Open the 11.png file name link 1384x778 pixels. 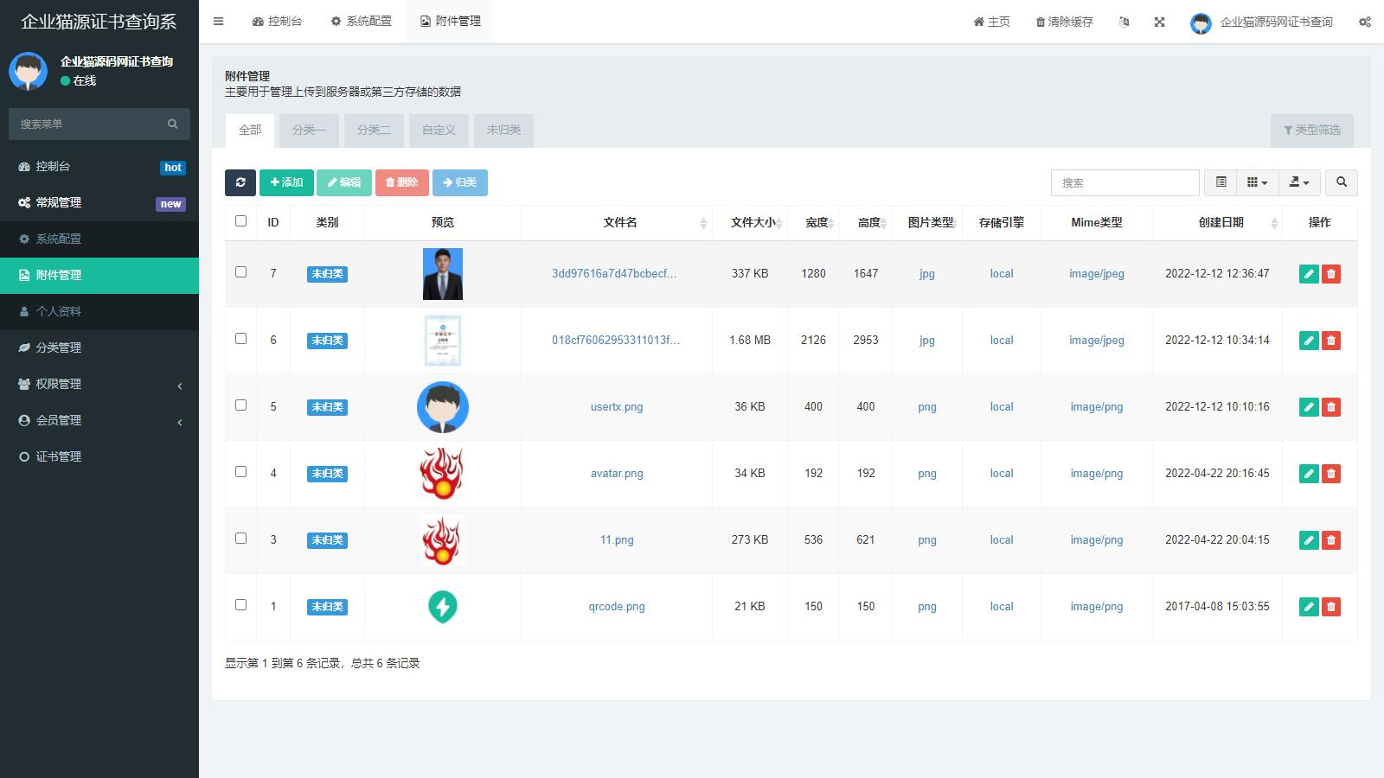click(x=617, y=540)
